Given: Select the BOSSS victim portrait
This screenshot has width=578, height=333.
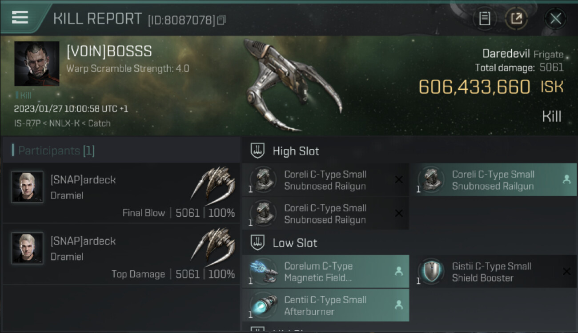Looking at the screenshot, I should (37, 64).
